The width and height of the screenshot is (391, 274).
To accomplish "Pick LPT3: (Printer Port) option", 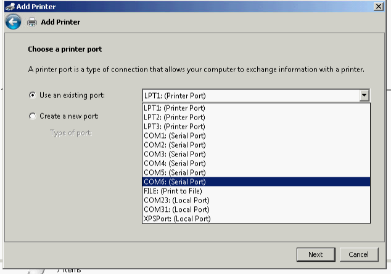I will (x=175, y=126).
